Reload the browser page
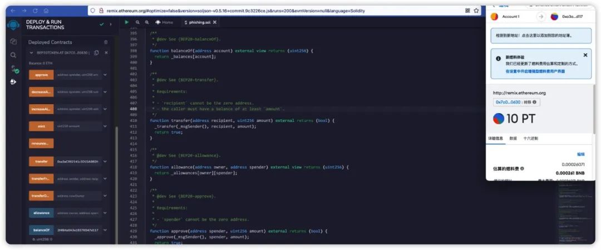The height and width of the screenshot is (250, 601). click(35, 11)
